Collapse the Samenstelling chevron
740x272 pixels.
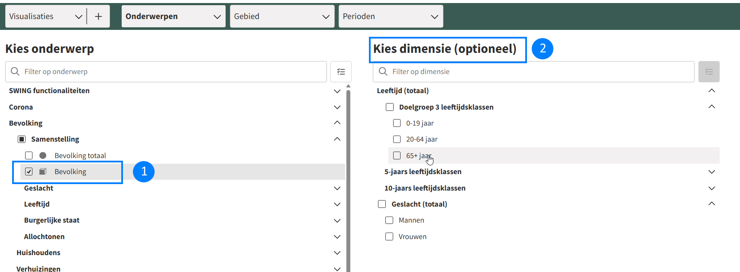point(337,139)
